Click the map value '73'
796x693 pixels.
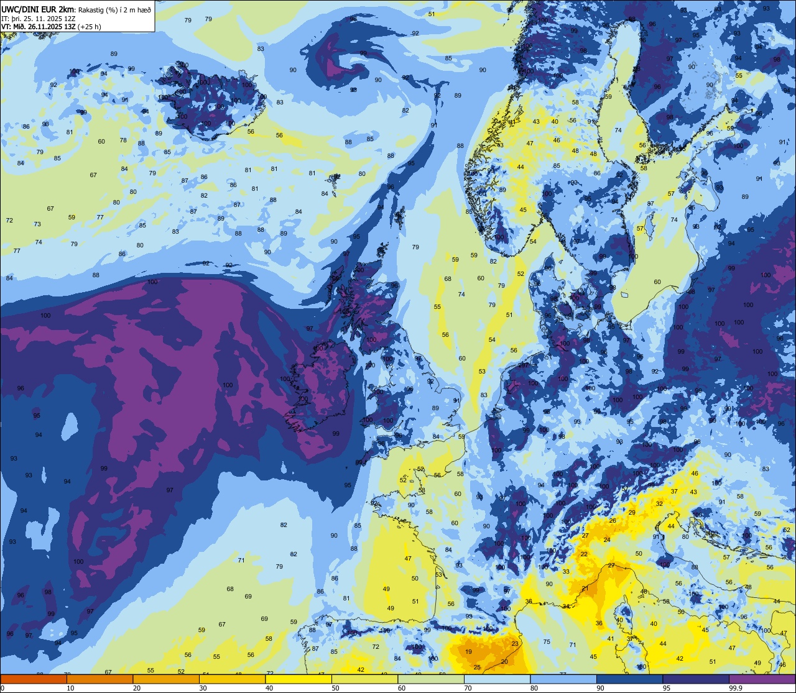click(37, 224)
